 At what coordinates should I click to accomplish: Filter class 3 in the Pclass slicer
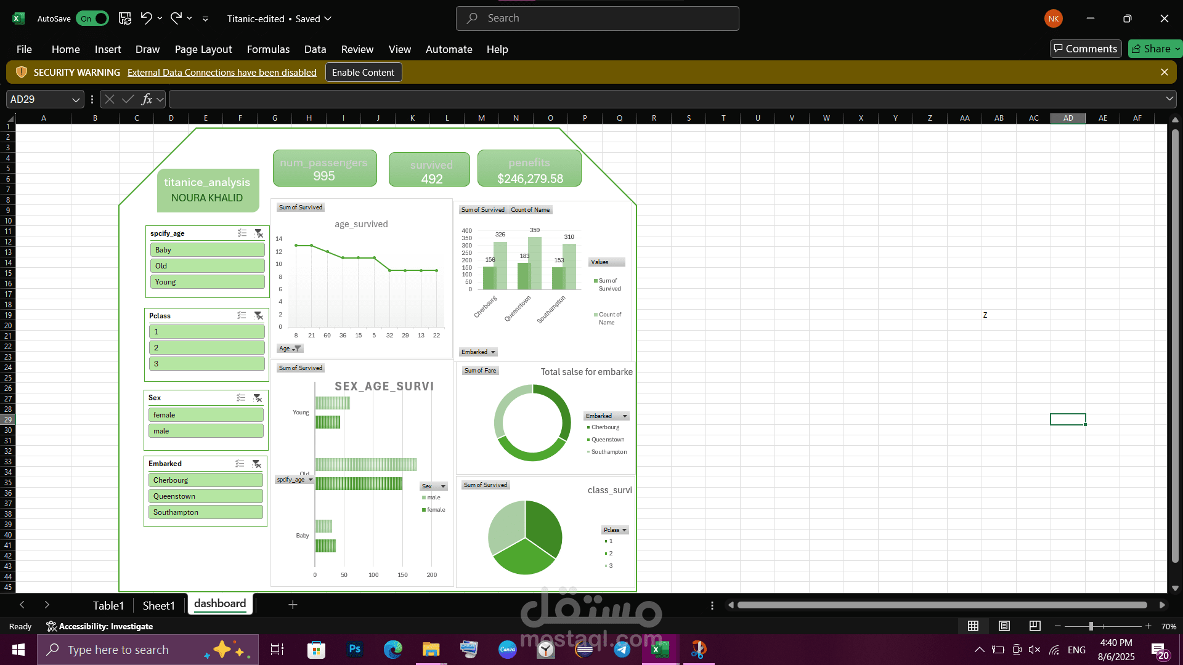(206, 363)
